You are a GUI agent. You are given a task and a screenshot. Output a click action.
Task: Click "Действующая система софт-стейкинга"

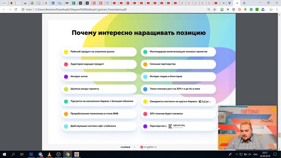coord(93,126)
